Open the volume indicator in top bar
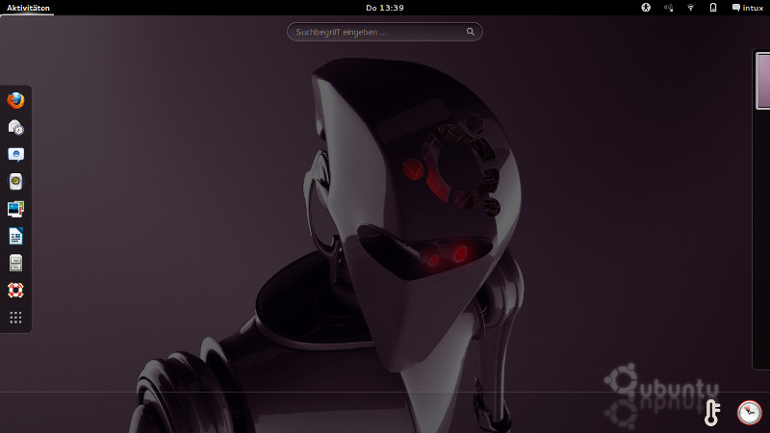Image resolution: width=770 pixels, height=433 pixels. pyautogui.click(x=668, y=8)
